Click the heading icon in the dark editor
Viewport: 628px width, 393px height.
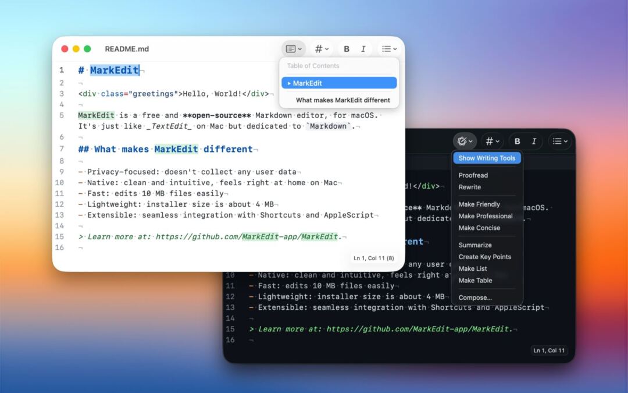pyautogui.click(x=490, y=141)
